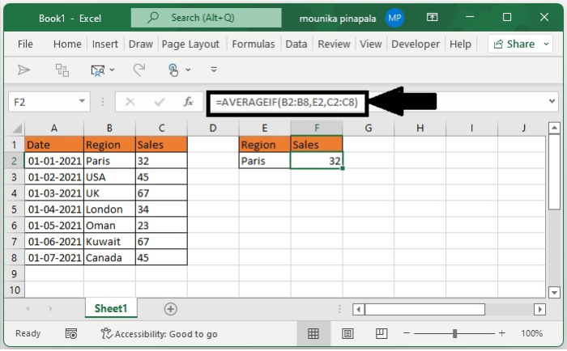Click the Share workbook presenter icon

point(98,70)
